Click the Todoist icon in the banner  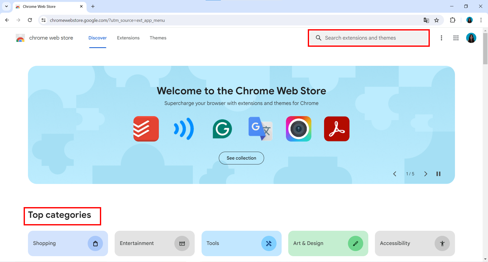[x=146, y=129]
